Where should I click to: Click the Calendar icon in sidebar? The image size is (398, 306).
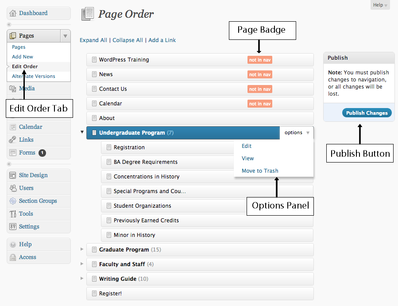13,127
